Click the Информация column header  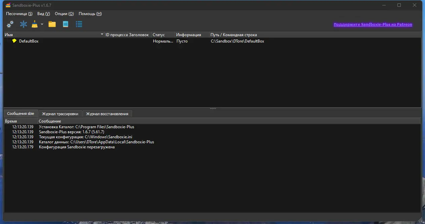pyautogui.click(x=192, y=35)
